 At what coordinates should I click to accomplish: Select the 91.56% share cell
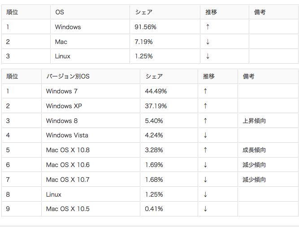coord(165,27)
